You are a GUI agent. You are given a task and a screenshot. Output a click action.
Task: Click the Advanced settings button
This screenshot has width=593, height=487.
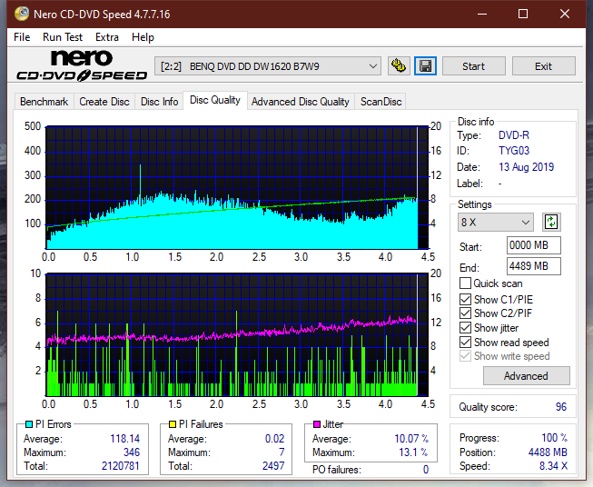tap(526, 376)
